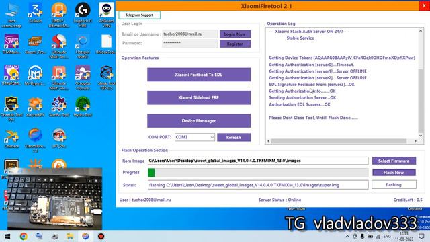Open the XiaomiKEY desktop shortcut

coord(36,106)
